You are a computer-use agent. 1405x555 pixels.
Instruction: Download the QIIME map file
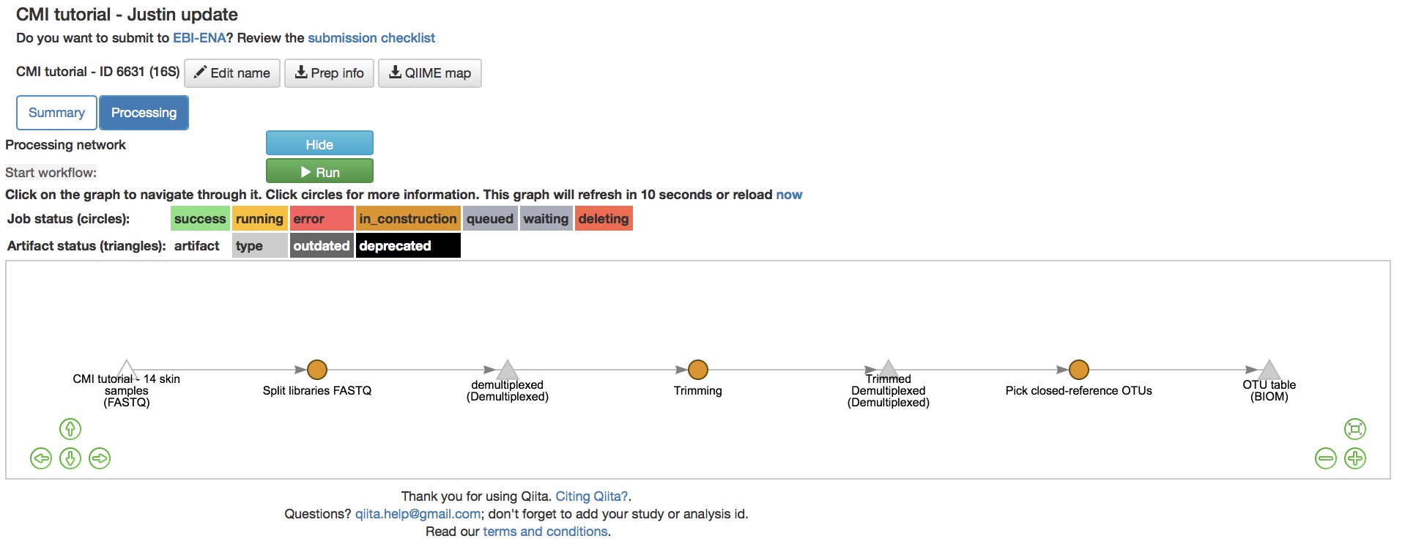tap(430, 73)
